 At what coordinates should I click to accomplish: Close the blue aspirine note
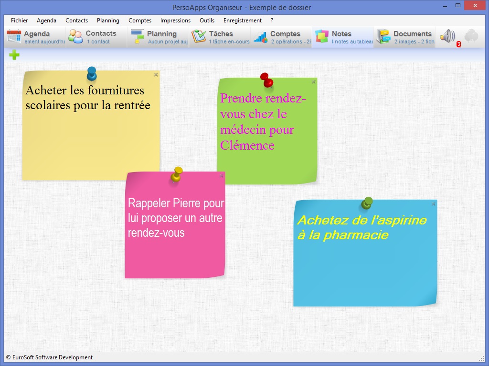pos(434,204)
